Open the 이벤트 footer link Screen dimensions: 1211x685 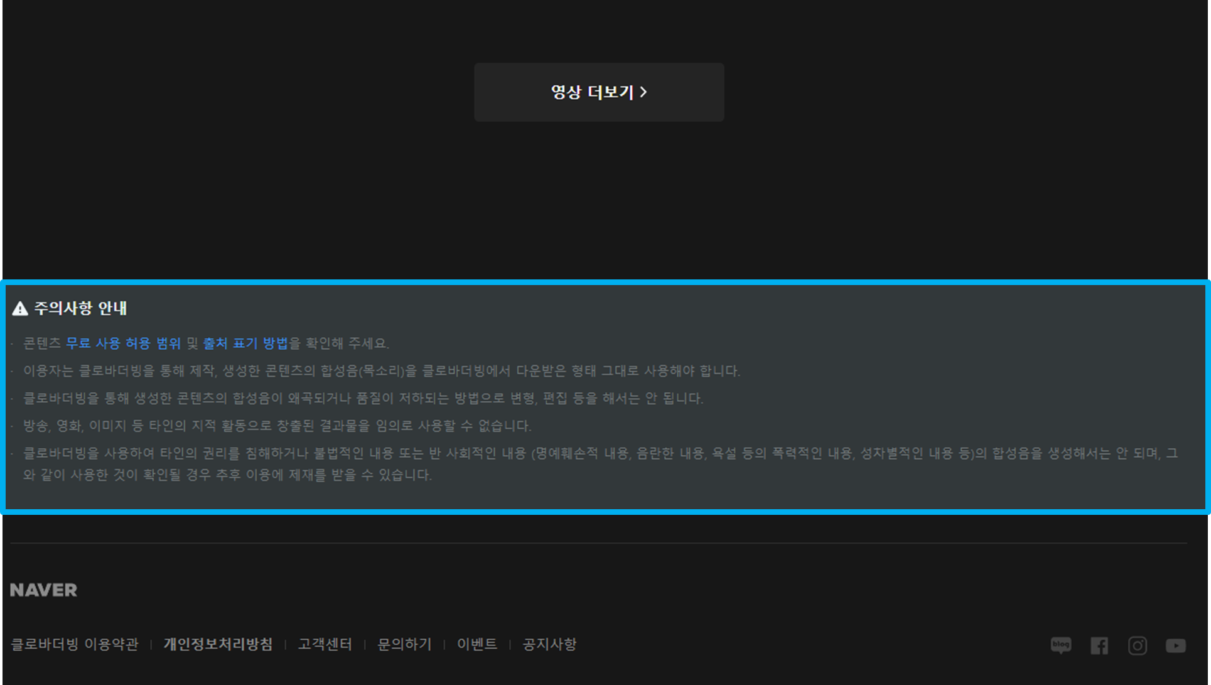(476, 644)
